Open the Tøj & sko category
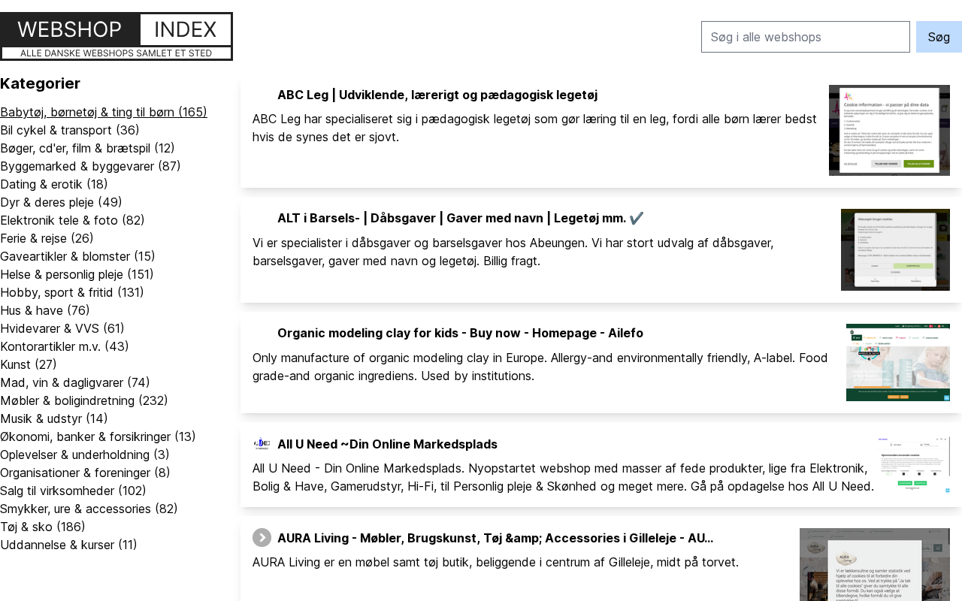Screen dimensions: 962x601 (43, 527)
